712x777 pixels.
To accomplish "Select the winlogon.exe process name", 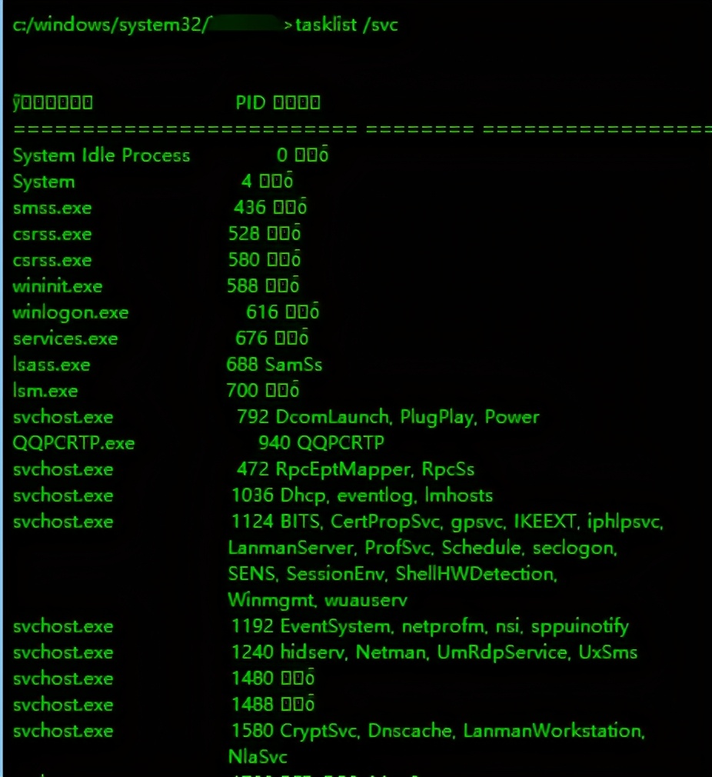I will coord(71,312).
